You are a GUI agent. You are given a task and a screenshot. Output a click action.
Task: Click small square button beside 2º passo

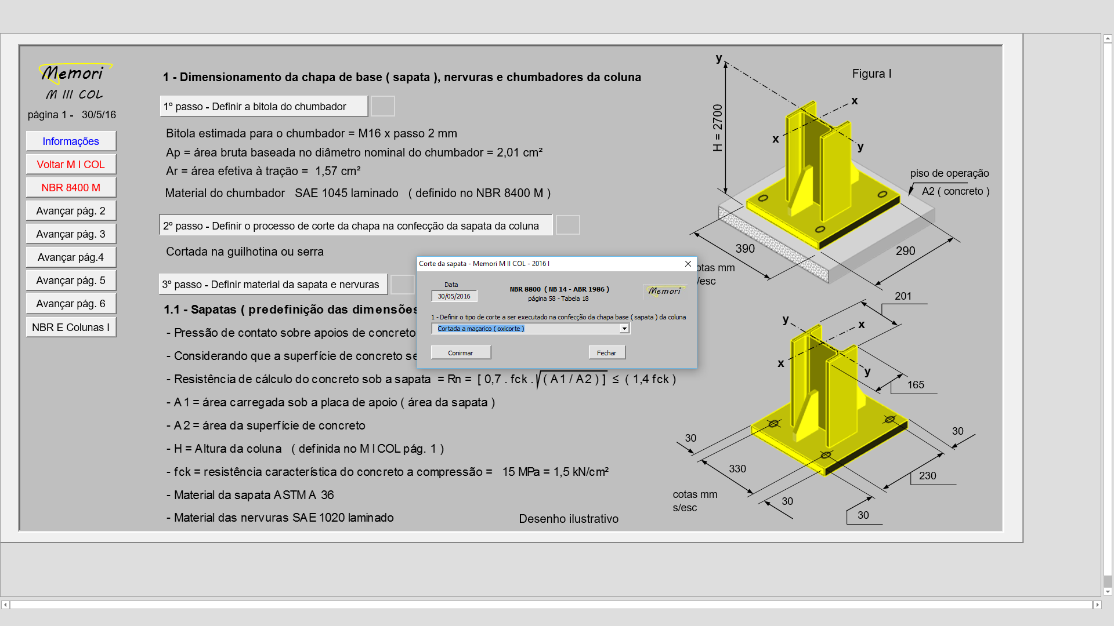568,225
